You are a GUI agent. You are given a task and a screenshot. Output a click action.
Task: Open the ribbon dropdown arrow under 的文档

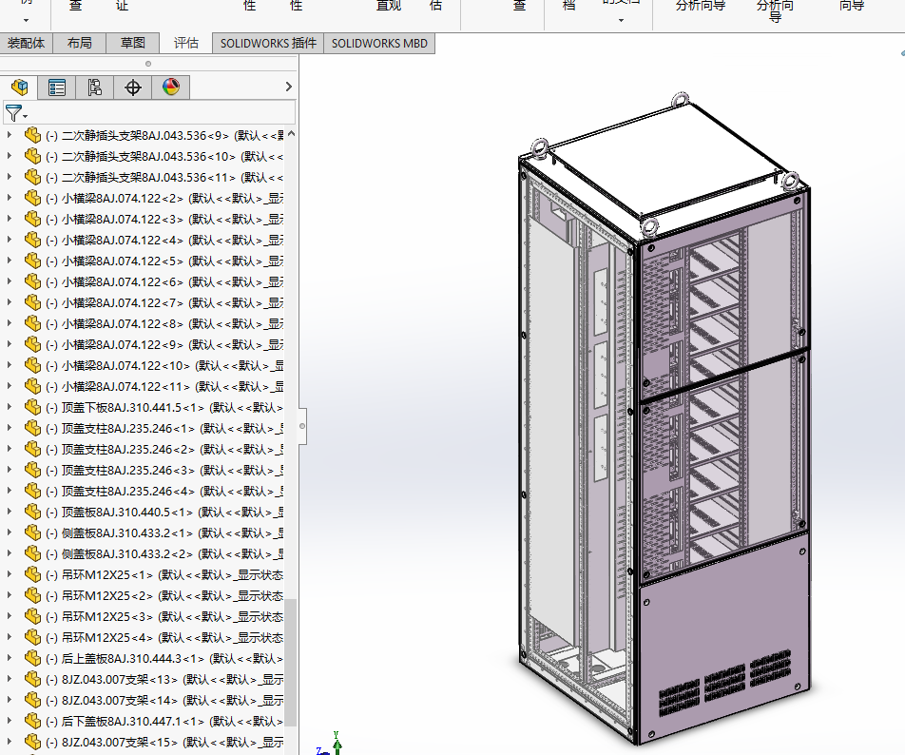(x=621, y=21)
